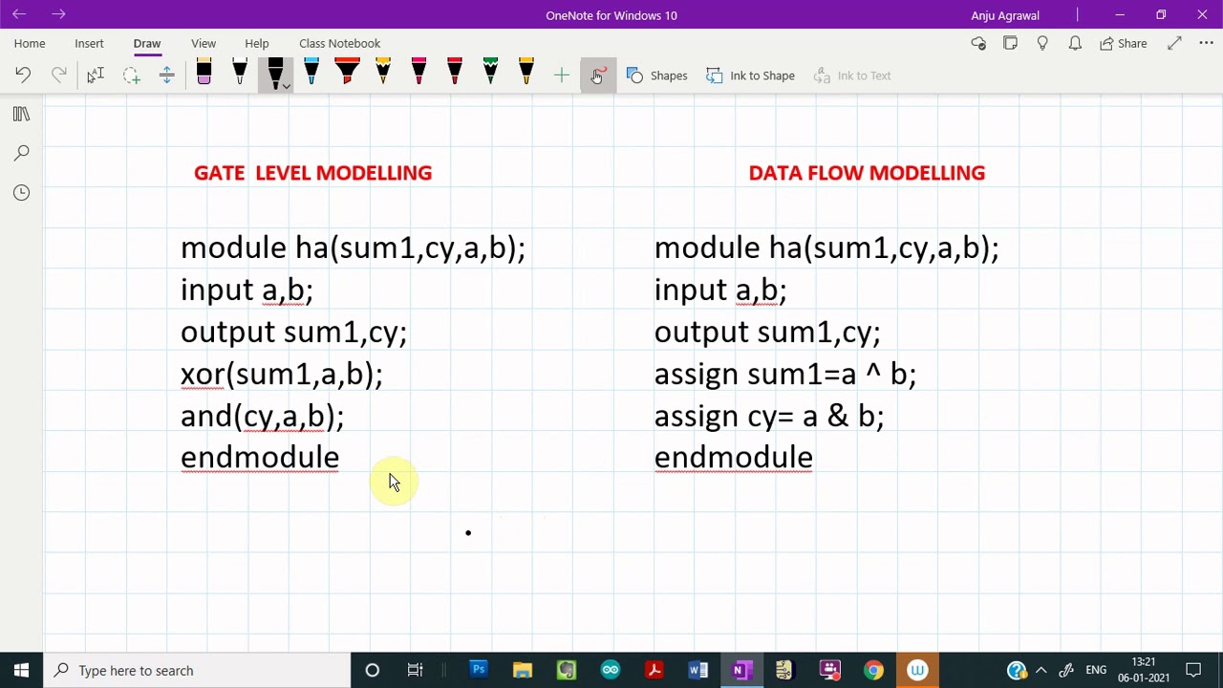
Task: Show navigation notebooks pane
Action: point(21,114)
